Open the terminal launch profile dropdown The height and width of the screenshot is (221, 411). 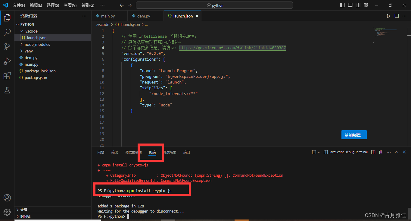tap(318, 152)
